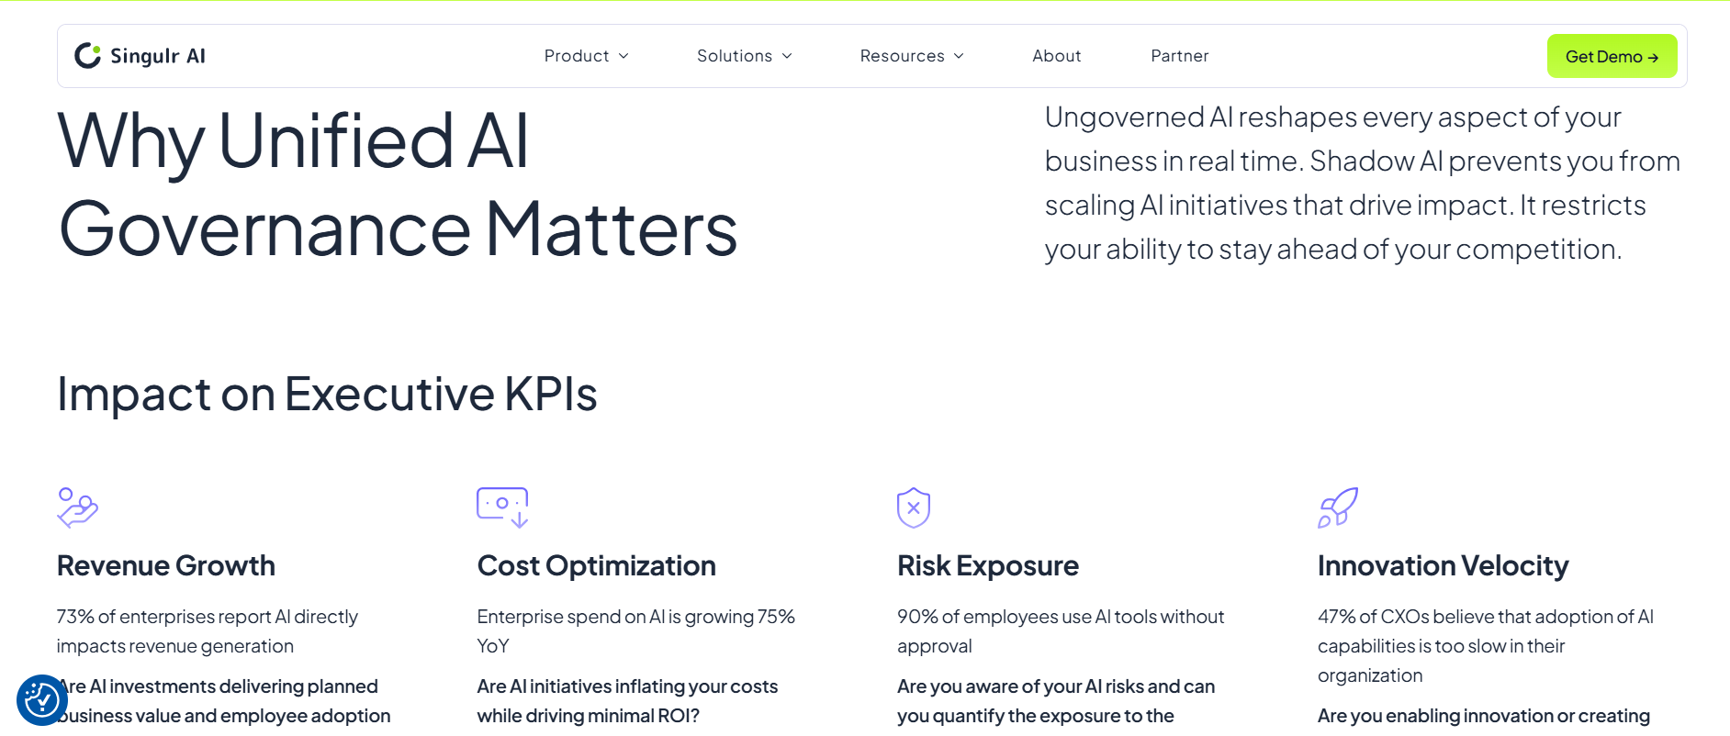Image resolution: width=1730 pixels, height=736 pixels.
Task: Open the About page
Action: (1056, 56)
